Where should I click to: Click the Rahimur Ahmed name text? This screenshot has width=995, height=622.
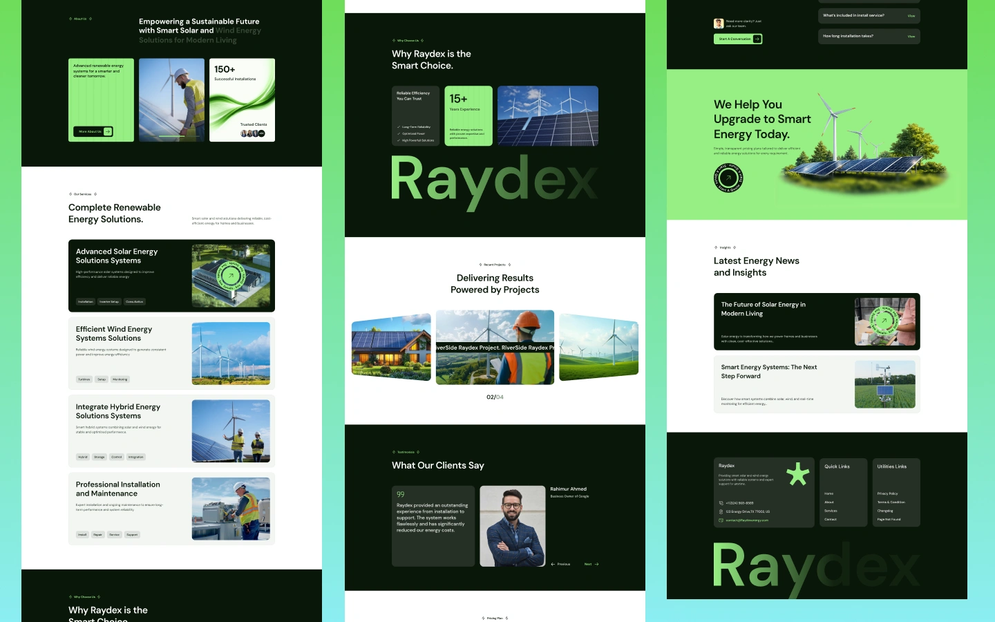point(569,489)
